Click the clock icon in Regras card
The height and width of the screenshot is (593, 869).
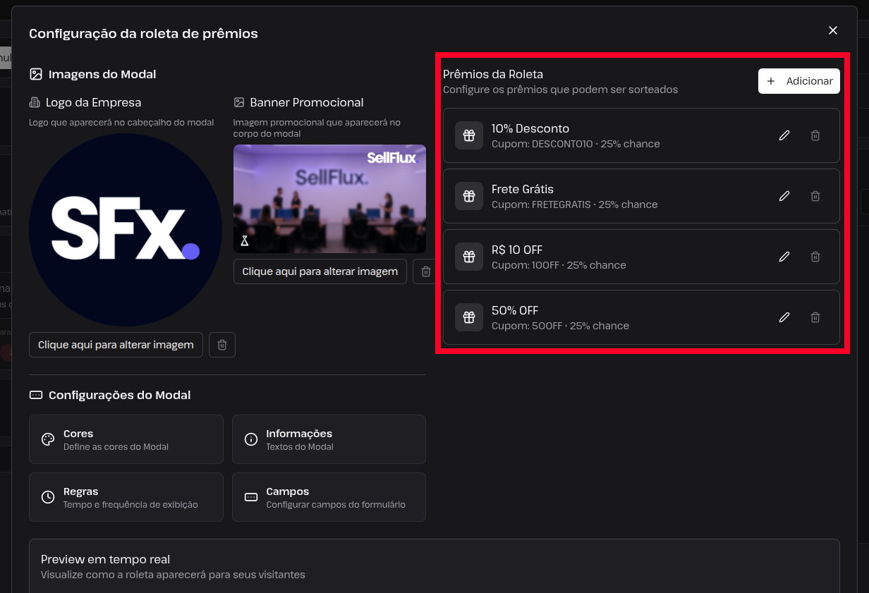[48, 497]
